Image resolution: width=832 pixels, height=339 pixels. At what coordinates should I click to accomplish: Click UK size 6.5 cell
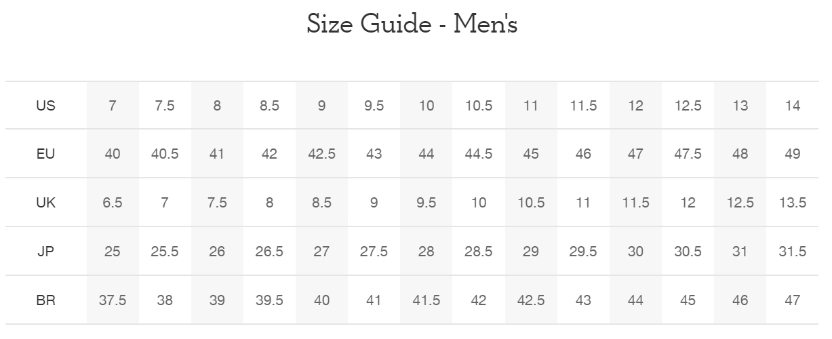113,203
